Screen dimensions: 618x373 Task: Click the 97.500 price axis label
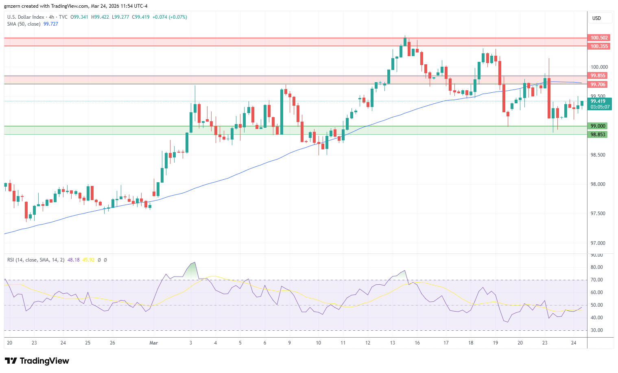598,214
